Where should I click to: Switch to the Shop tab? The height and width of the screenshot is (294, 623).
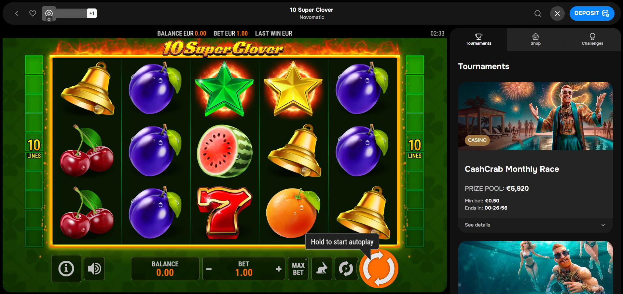535,39
